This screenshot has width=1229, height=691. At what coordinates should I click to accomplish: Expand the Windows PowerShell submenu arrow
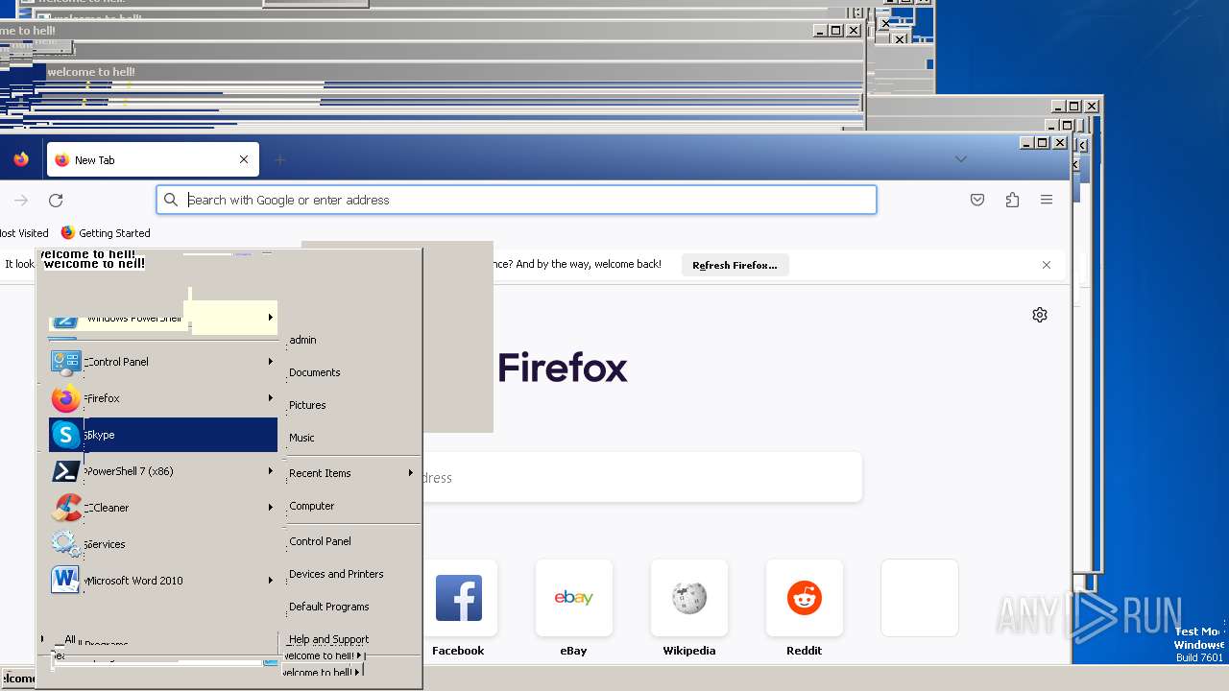point(271,317)
